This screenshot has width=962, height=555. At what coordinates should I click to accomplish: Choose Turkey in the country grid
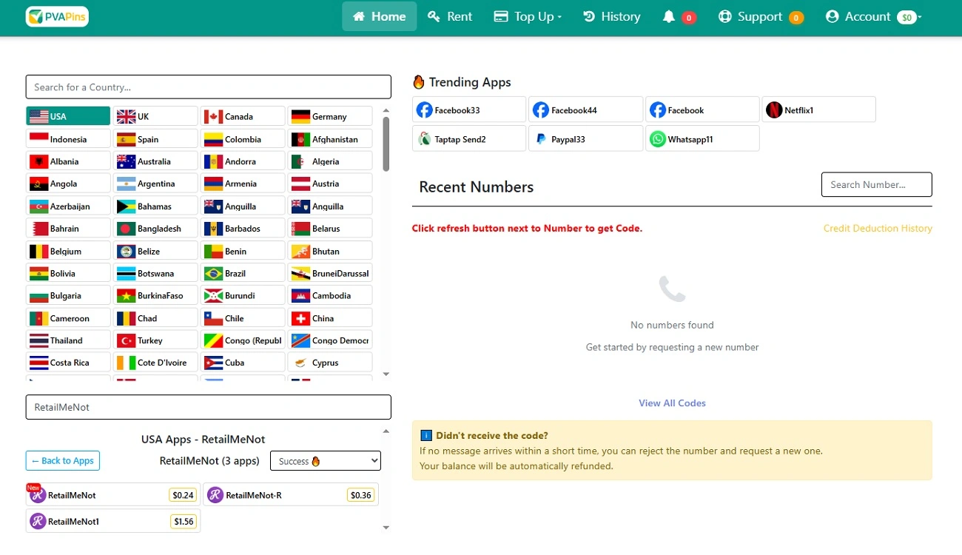(x=155, y=340)
